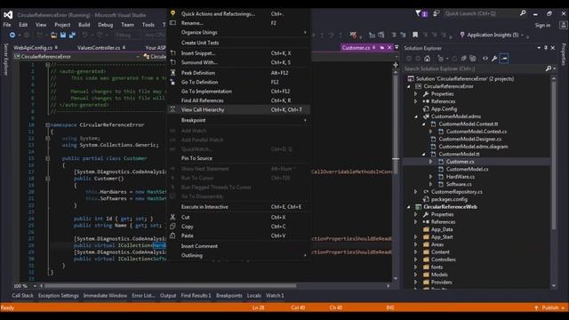Click the Peek Definition icon
Screen dimensions: 569x320
click(x=172, y=73)
